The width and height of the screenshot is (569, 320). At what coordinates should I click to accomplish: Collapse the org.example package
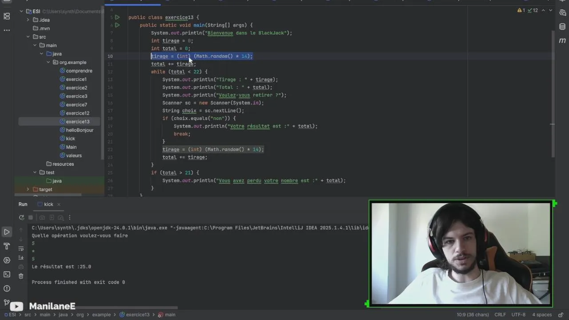pos(48,62)
